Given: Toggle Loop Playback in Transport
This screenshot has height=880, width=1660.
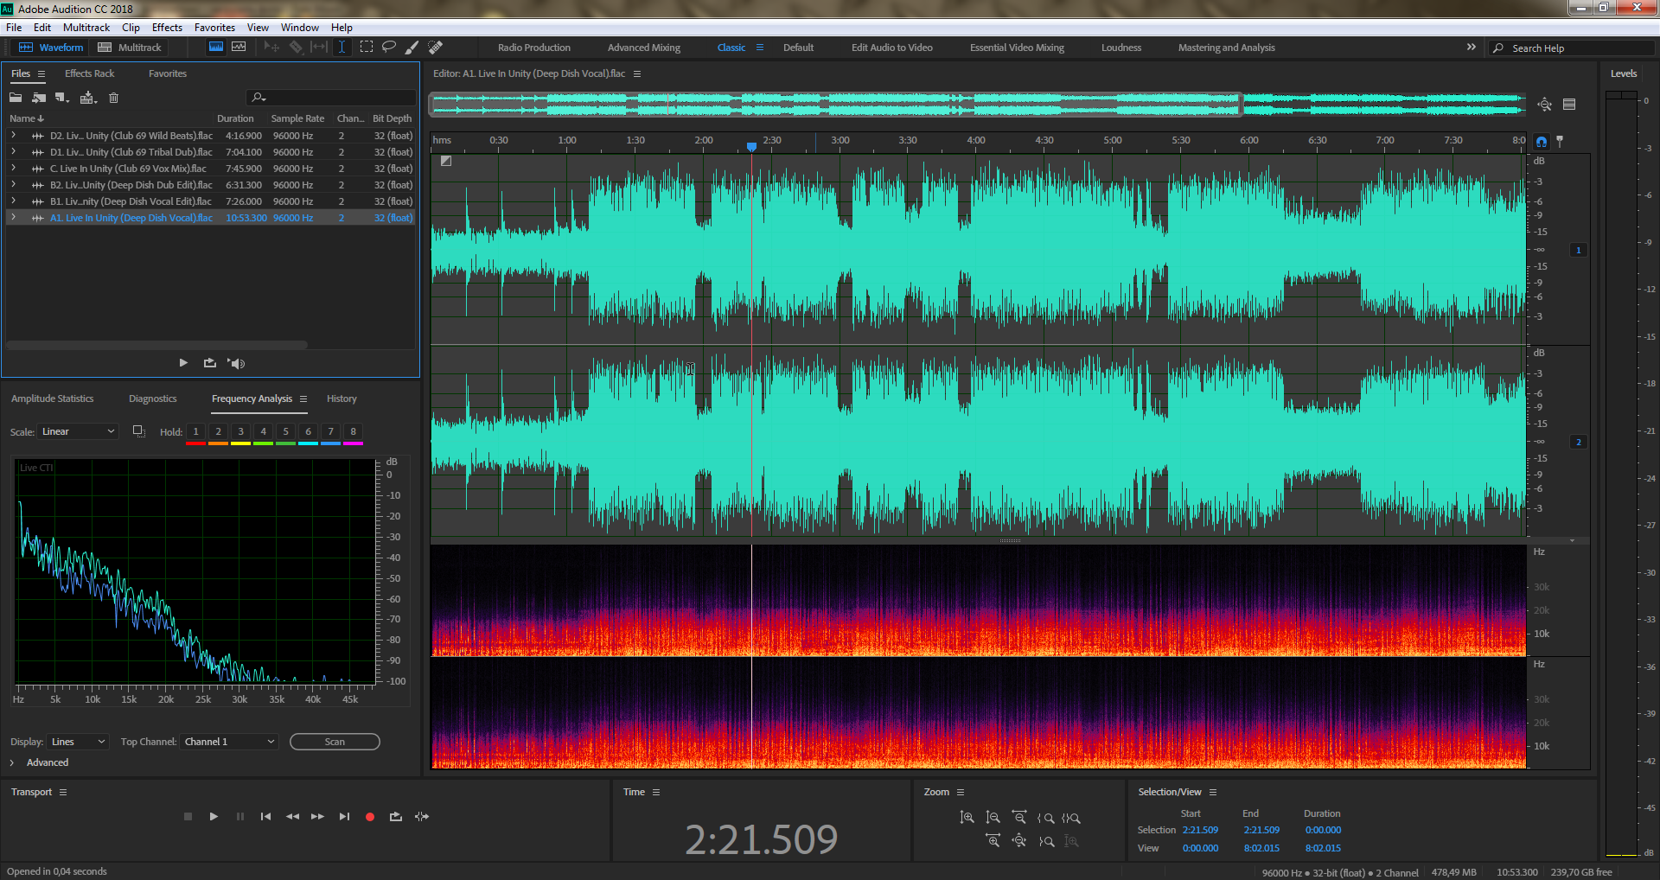Looking at the screenshot, I should pos(396,817).
